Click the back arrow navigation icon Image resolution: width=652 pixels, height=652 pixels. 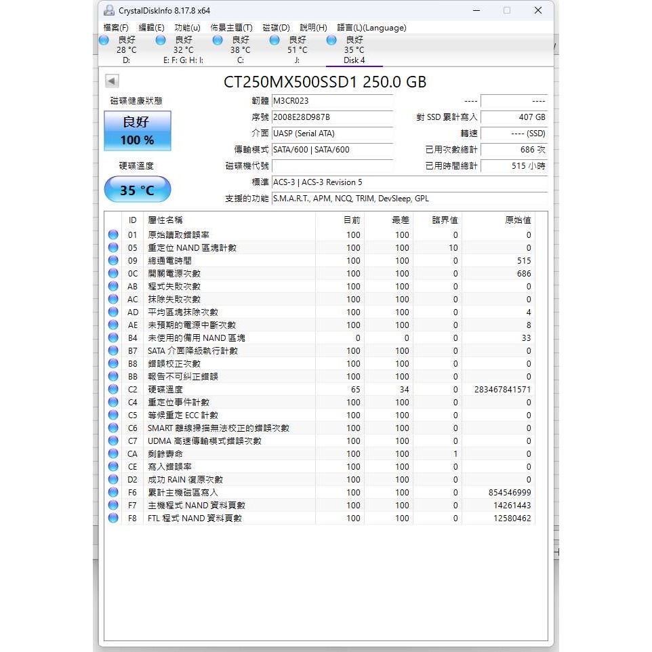(x=110, y=81)
